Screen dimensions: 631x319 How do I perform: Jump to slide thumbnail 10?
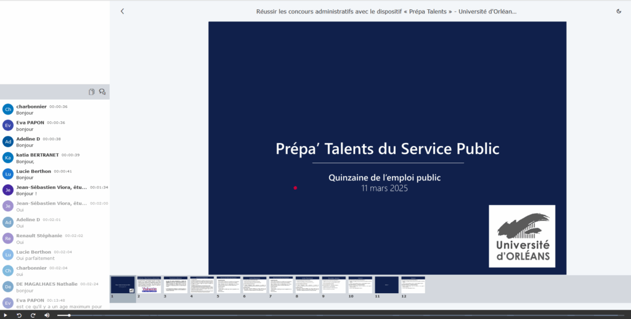(x=360, y=285)
